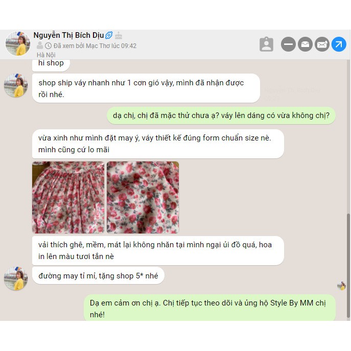Click the Hà Nội location label

[46, 55]
